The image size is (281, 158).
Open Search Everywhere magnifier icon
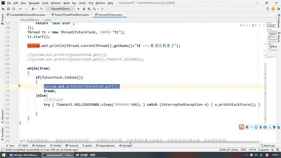pyautogui.click(x=268, y=9)
